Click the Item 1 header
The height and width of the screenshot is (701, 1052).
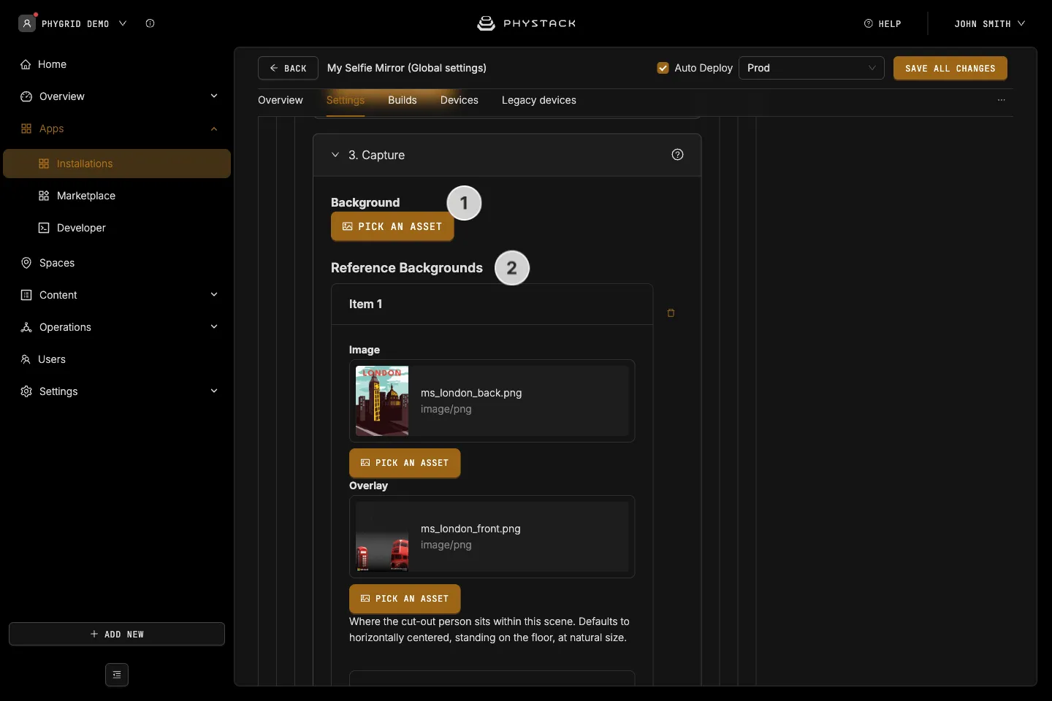[x=492, y=304]
